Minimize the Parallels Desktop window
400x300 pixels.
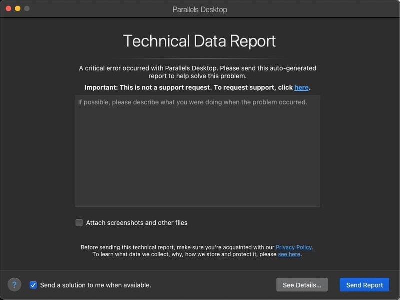coord(18,9)
